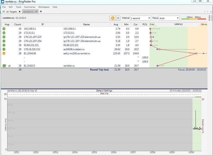Click the target address field rambler.ru / 81.19.82.0

(56, 18)
